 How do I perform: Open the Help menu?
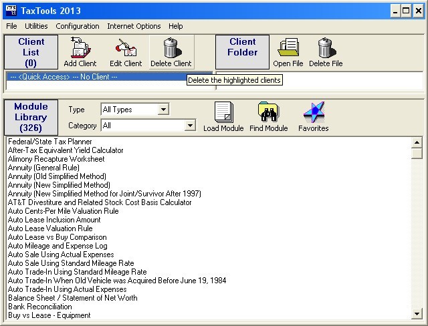pos(176,26)
